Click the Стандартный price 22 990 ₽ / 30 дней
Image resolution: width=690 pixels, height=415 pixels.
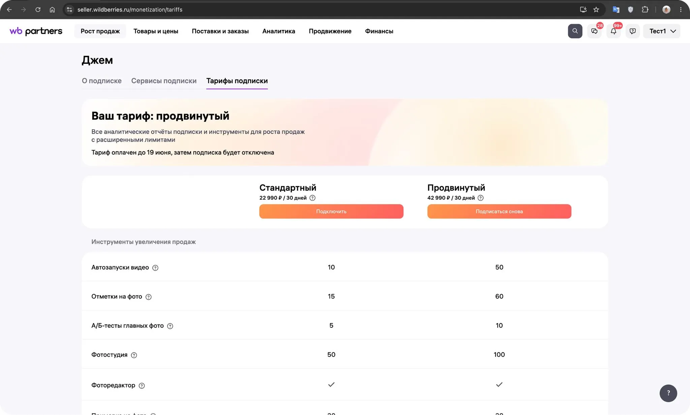coord(283,198)
